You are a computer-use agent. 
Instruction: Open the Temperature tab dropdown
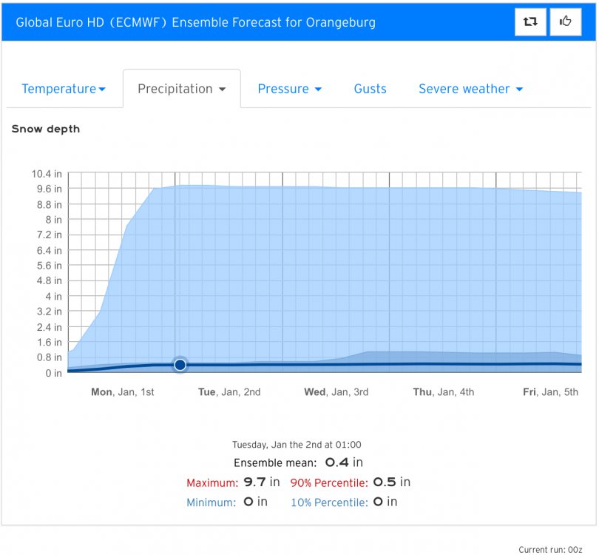(x=64, y=89)
